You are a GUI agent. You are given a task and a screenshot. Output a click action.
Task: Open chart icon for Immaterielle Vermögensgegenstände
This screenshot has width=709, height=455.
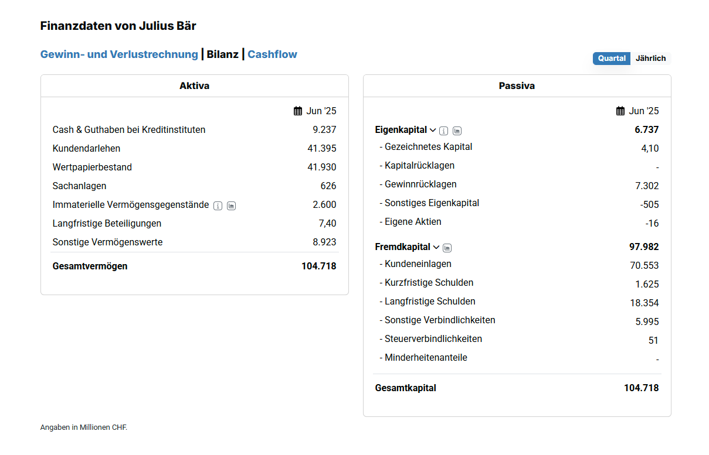point(232,206)
